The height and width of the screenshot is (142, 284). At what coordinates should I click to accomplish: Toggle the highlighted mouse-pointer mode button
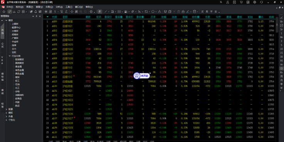tap(100, 12)
